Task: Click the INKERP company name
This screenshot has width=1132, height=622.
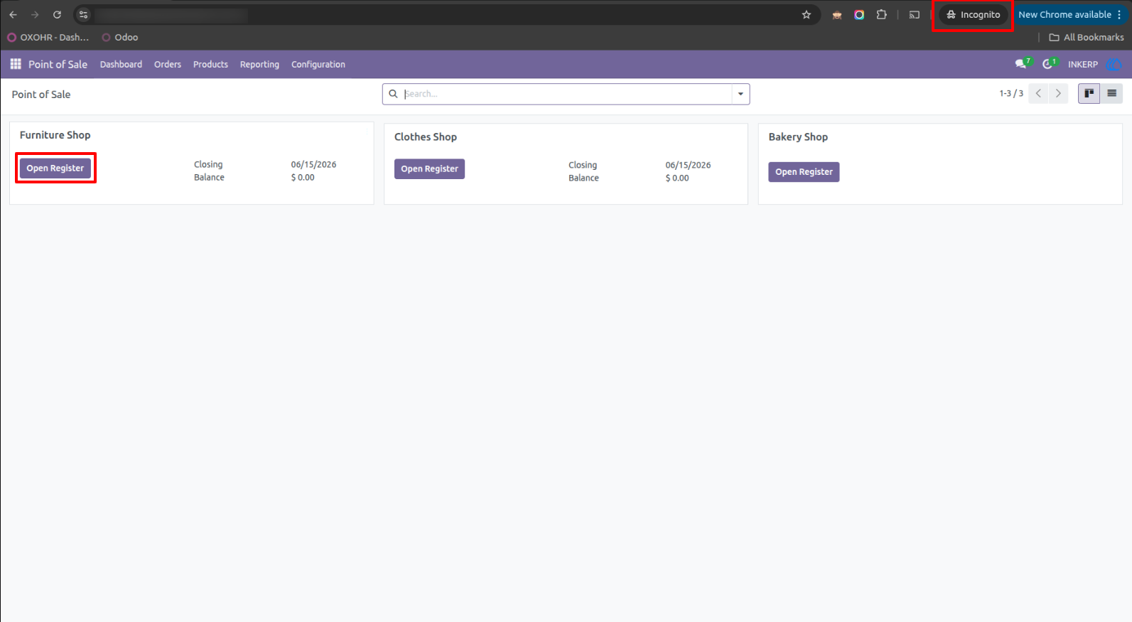Action: click(x=1082, y=64)
